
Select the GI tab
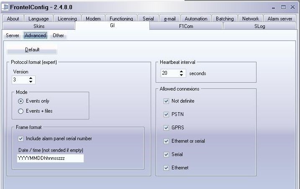click(x=112, y=25)
